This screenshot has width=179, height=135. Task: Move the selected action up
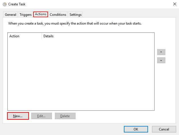coord(161,52)
